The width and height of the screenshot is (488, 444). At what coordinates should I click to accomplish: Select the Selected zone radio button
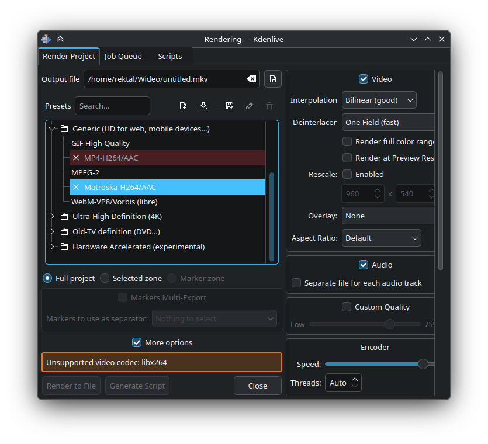[x=105, y=278]
